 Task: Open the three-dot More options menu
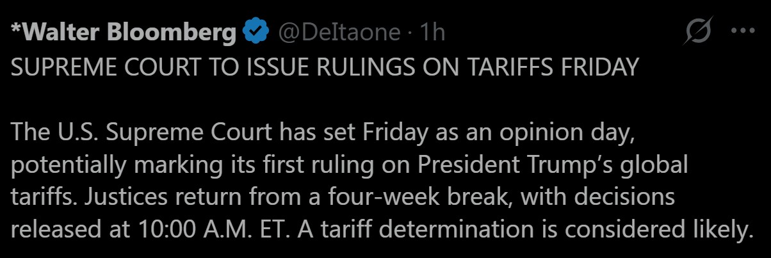point(742,31)
